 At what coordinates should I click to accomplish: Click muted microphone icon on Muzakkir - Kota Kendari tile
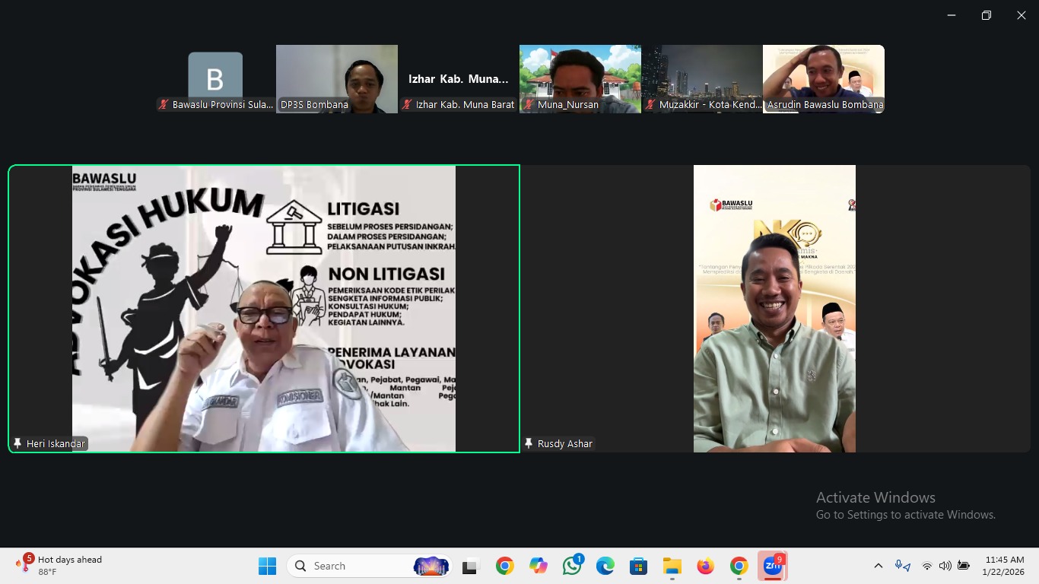pyautogui.click(x=650, y=104)
